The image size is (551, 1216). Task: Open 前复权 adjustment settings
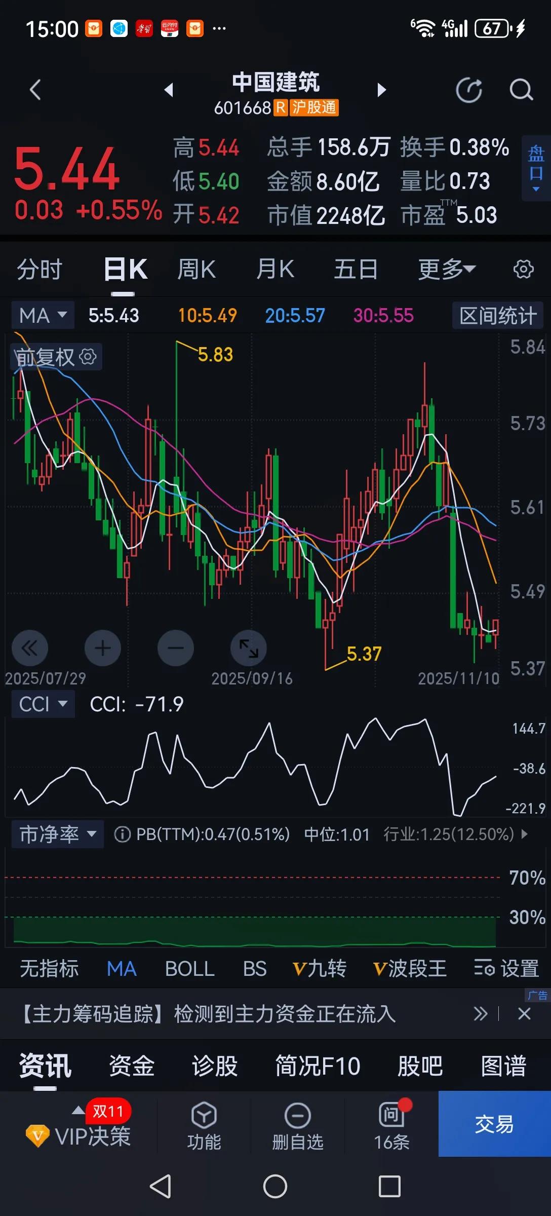[x=56, y=357]
